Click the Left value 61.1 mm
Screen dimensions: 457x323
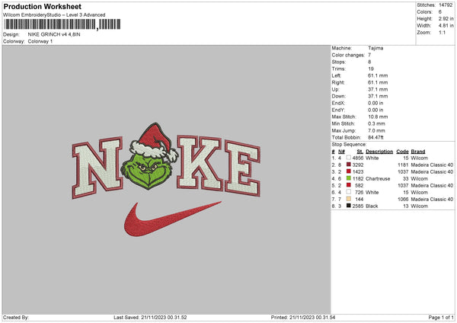pyautogui.click(x=378, y=75)
